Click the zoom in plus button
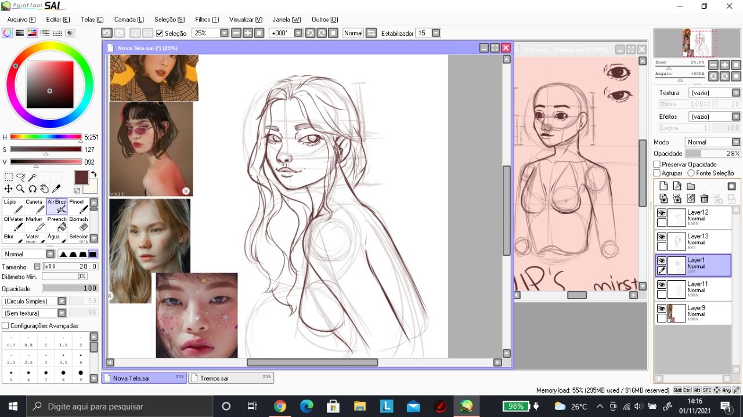Screen dimensions: 743x417 pos(248,33)
